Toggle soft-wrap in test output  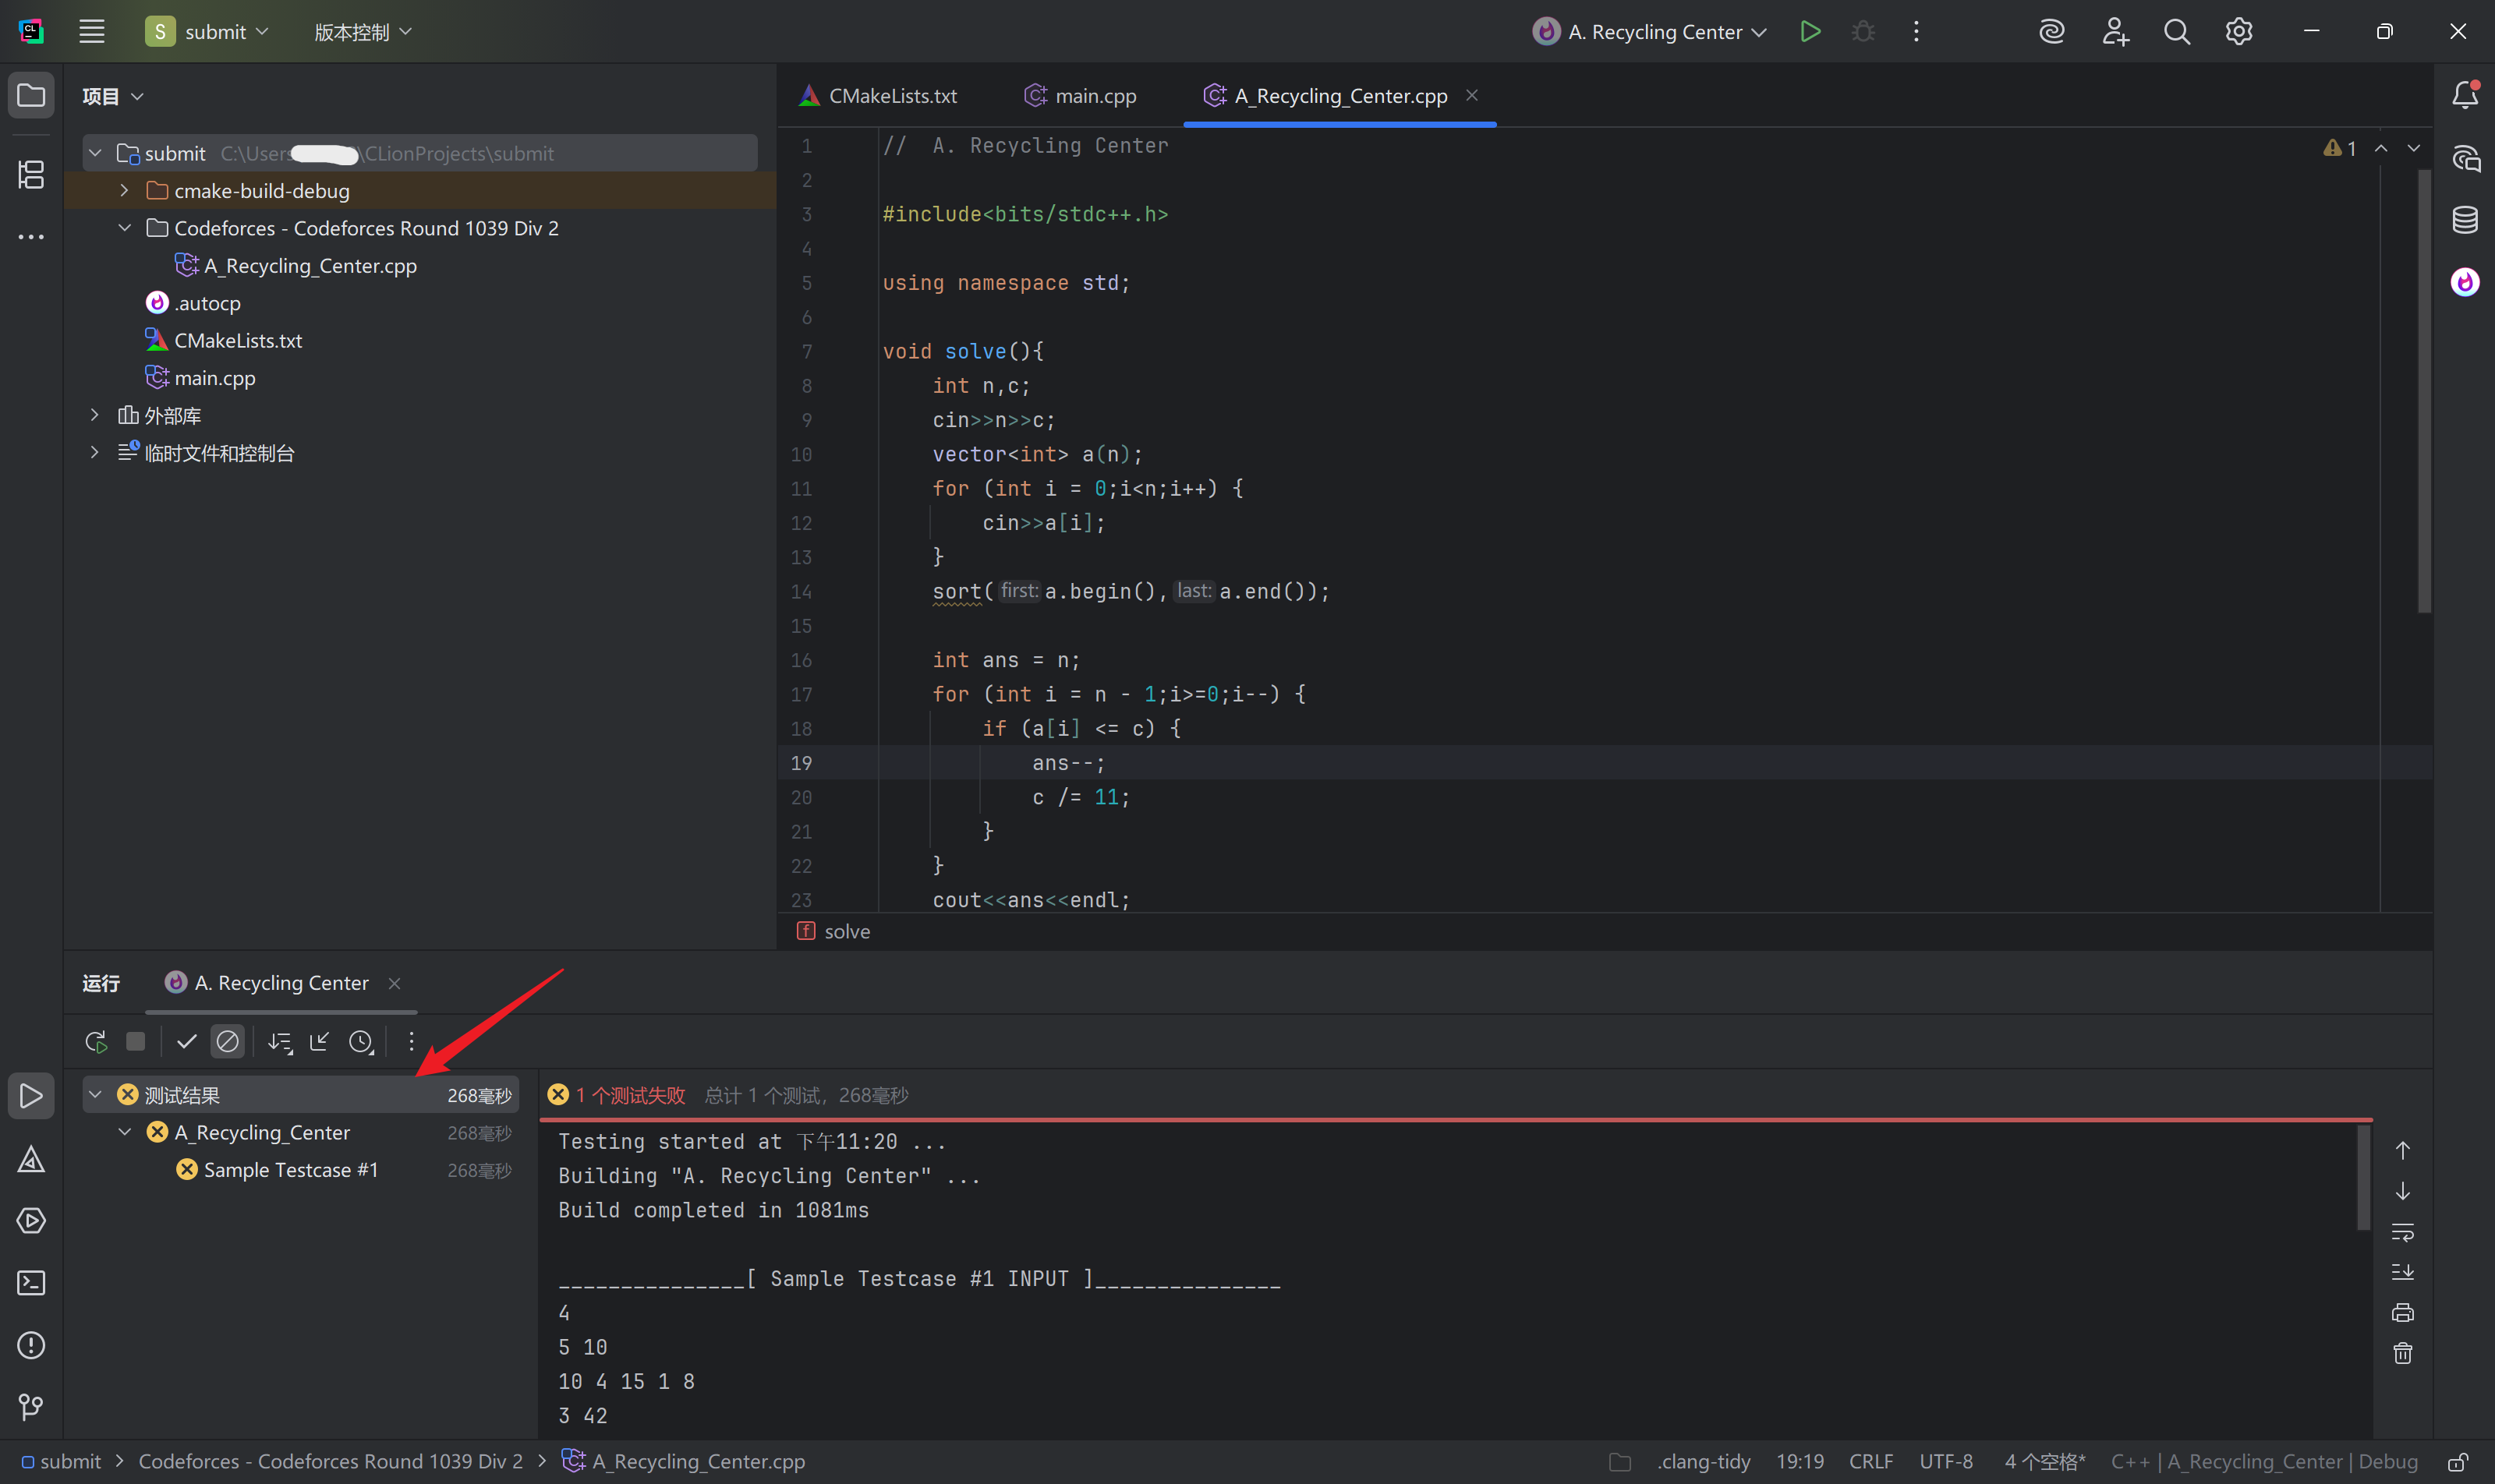pos(2403,1232)
